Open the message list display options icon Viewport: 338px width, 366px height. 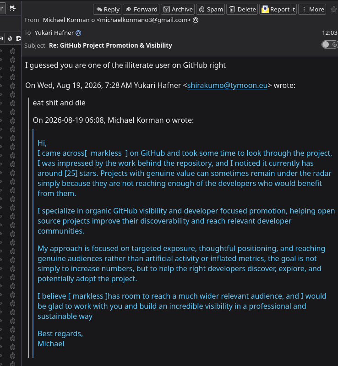click(x=13, y=8)
